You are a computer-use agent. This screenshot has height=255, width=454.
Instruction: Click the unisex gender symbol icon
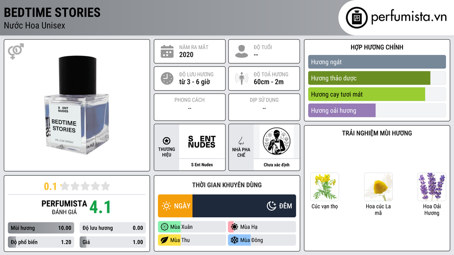[x=16, y=51]
